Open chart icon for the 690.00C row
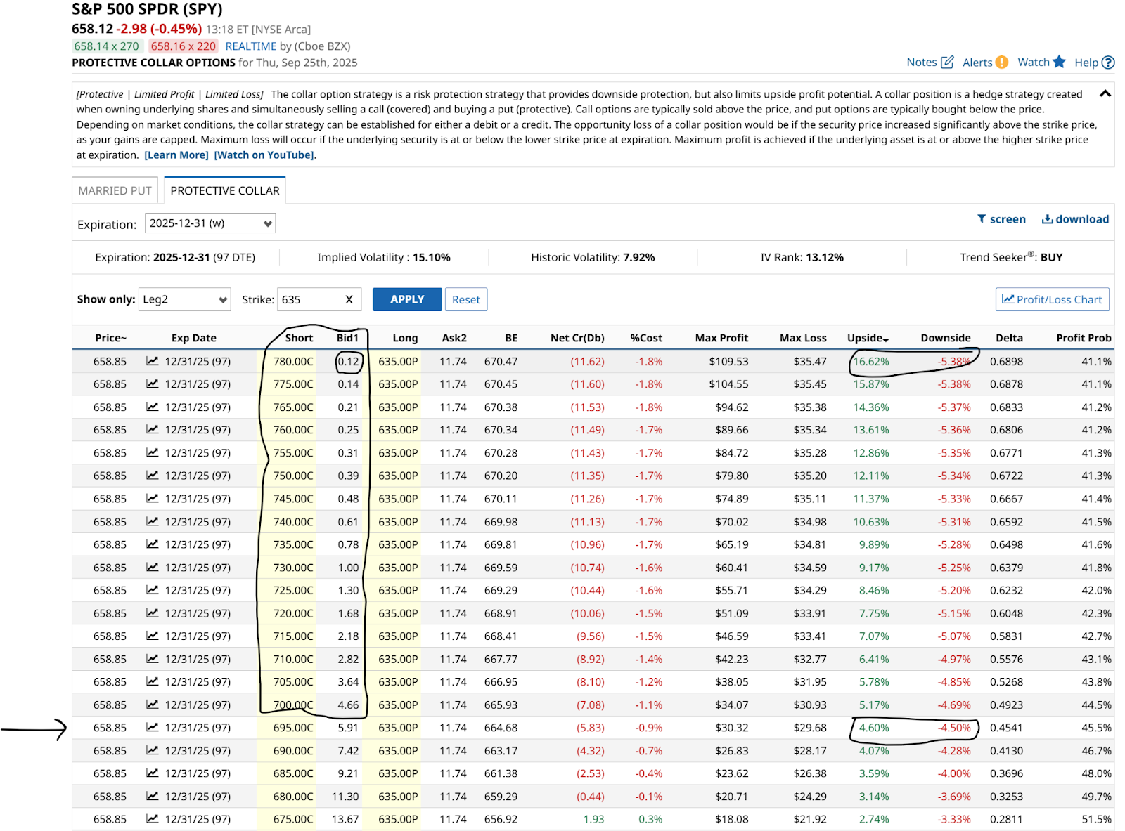This screenshot has width=1125, height=831. pos(152,750)
